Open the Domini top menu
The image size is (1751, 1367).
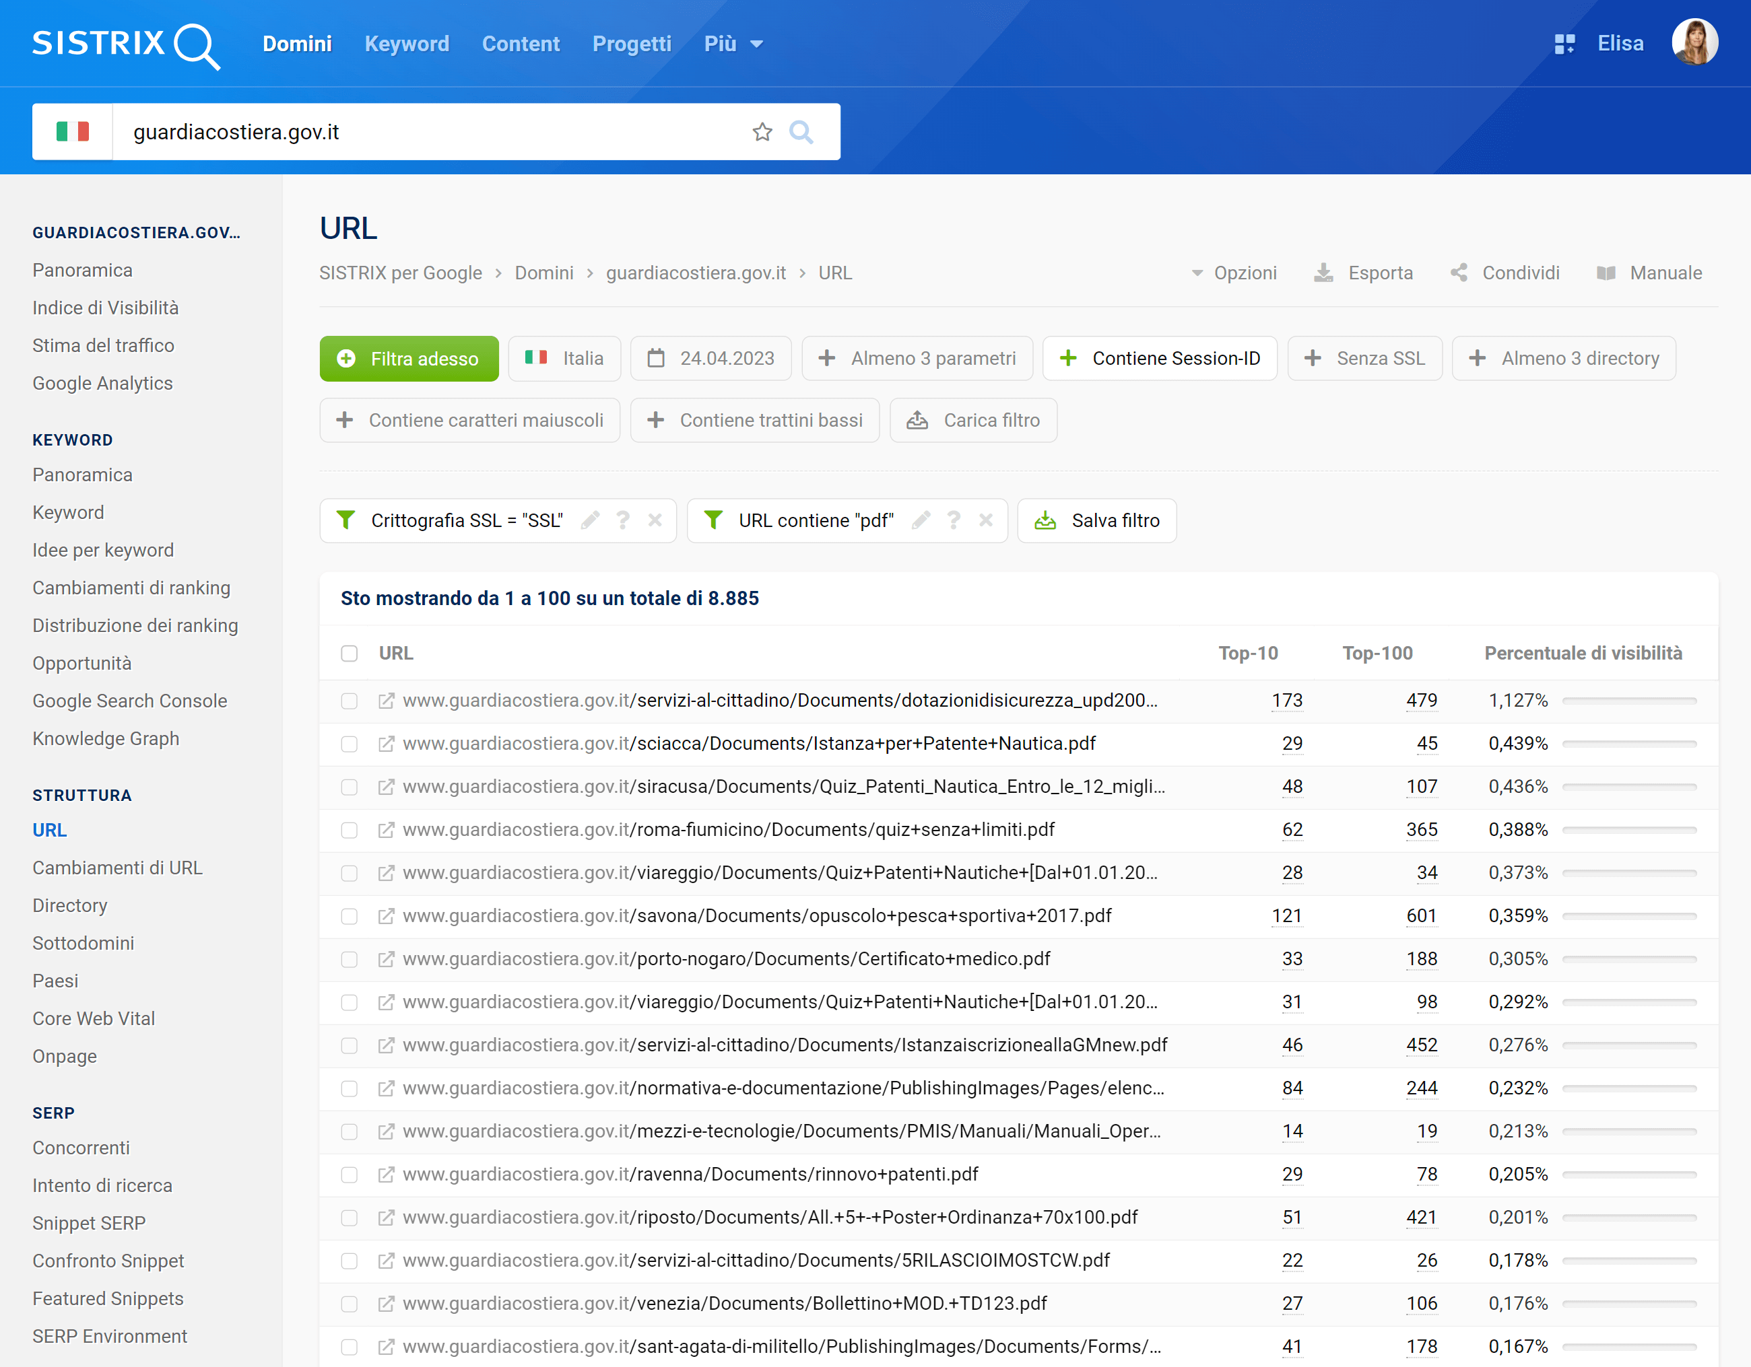click(296, 44)
